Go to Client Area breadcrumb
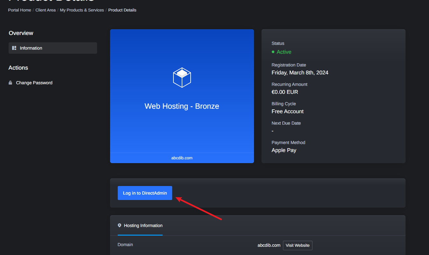This screenshot has width=429, height=255. (46, 10)
